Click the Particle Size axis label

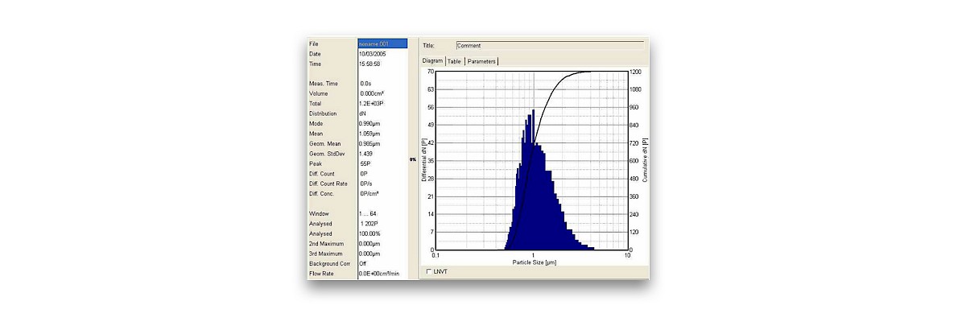pos(534,263)
